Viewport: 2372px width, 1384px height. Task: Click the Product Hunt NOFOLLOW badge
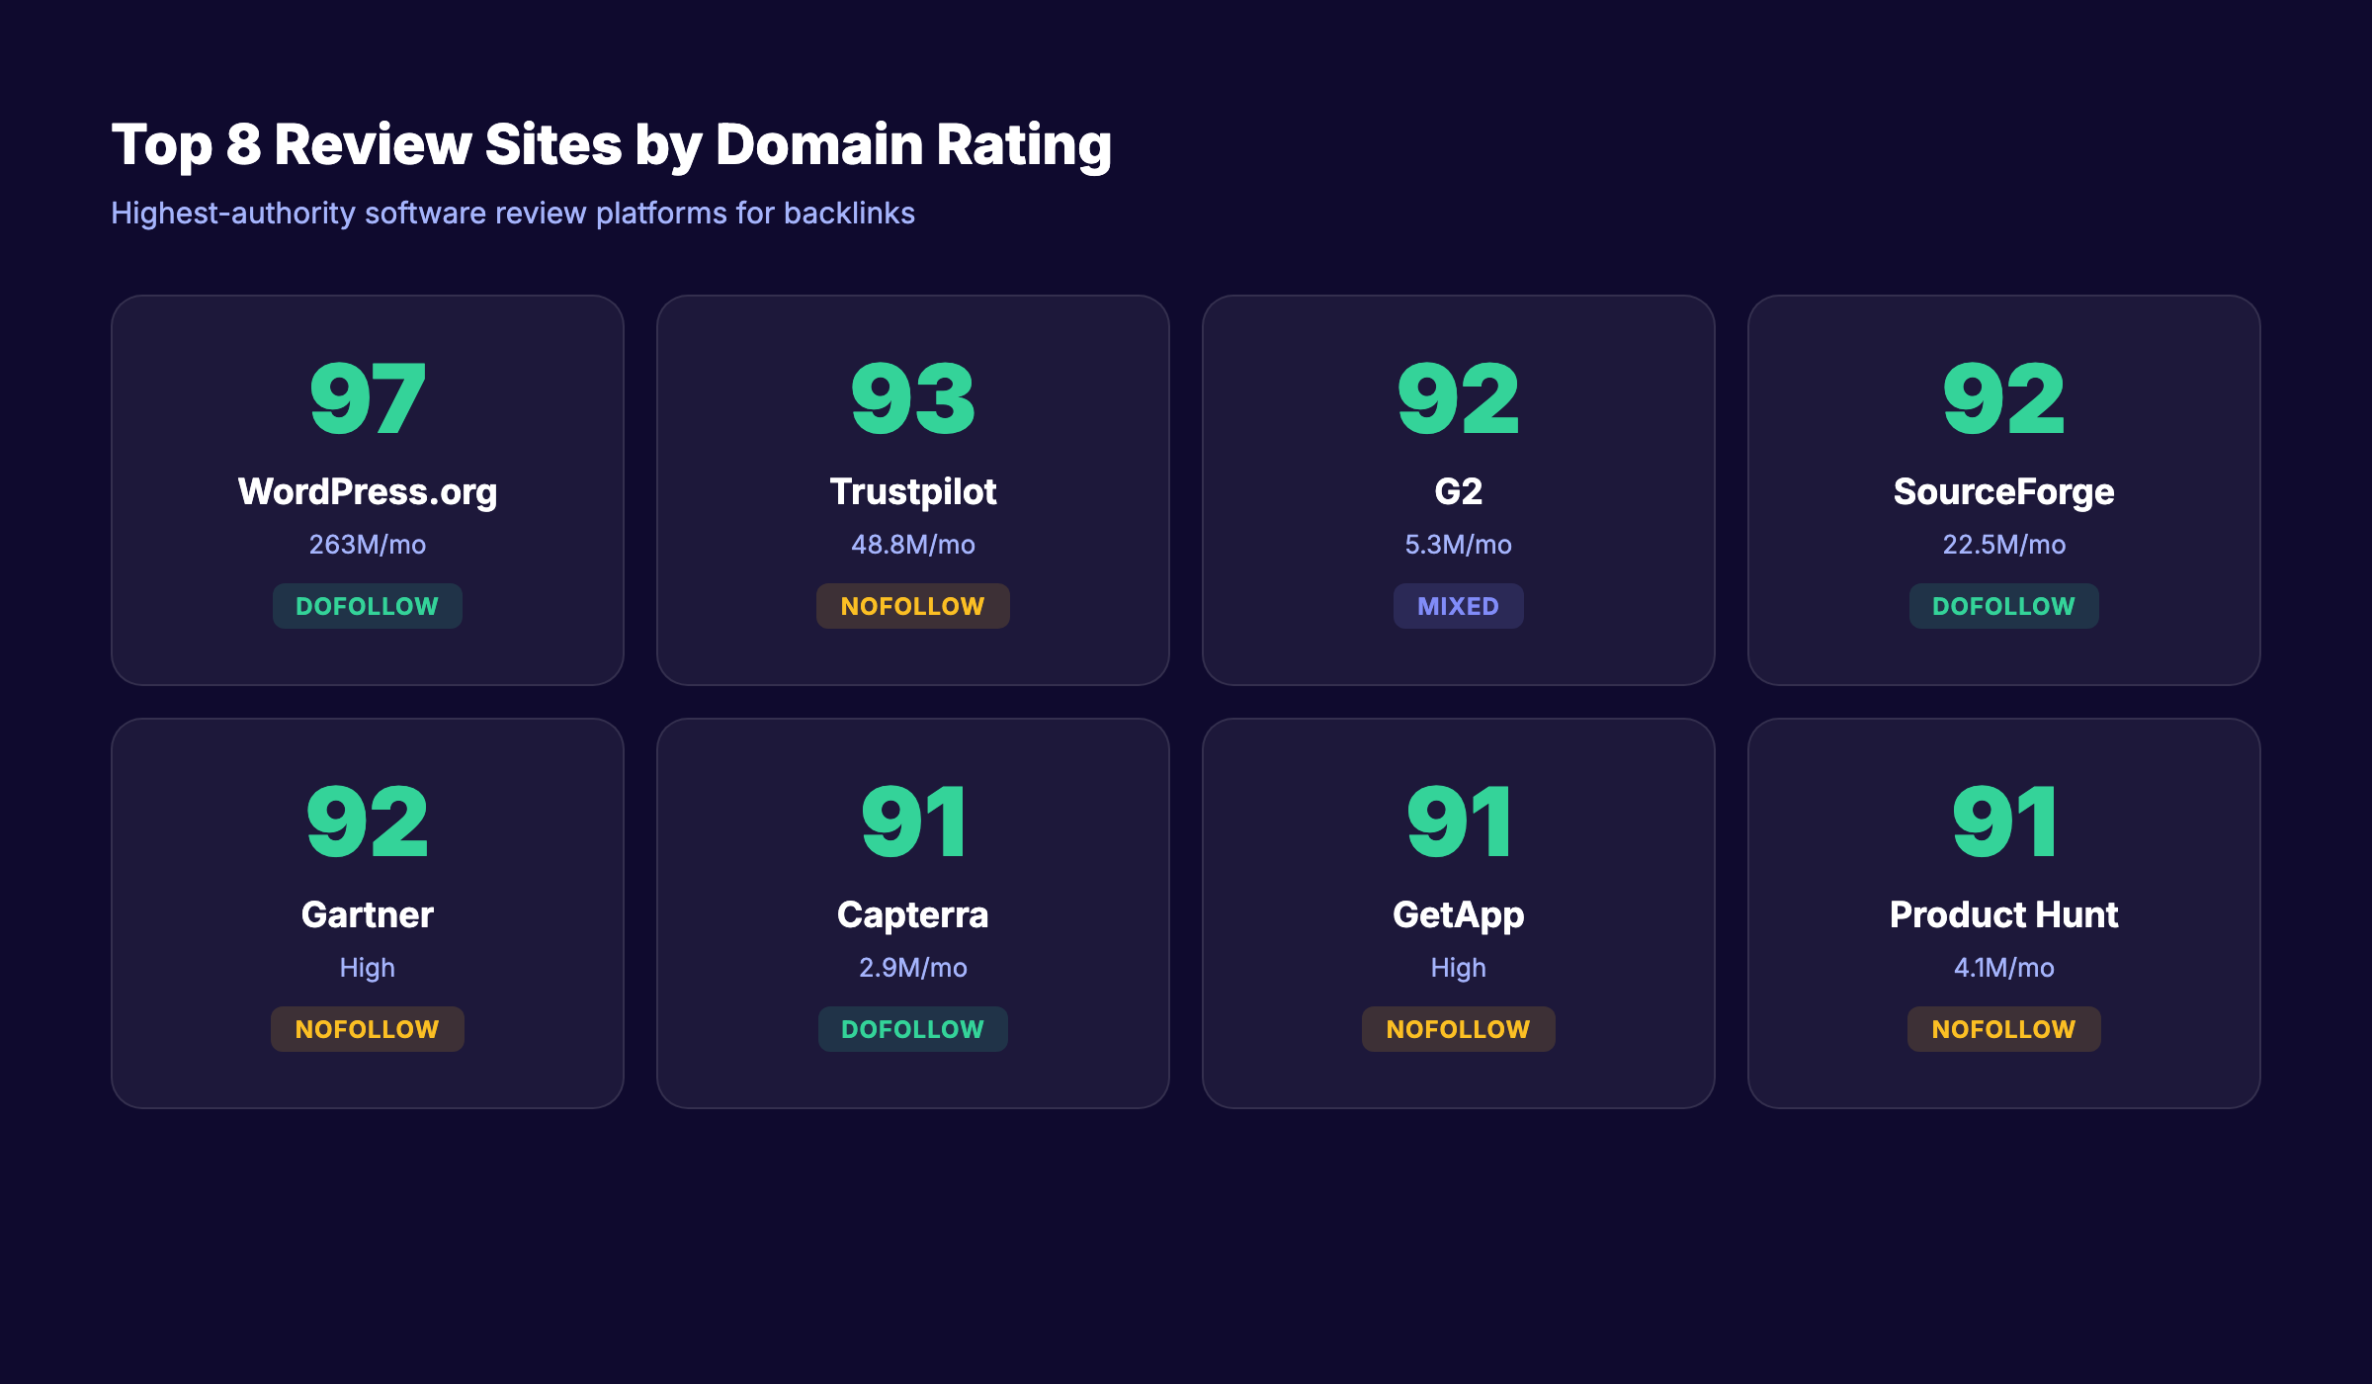tap(2003, 1028)
